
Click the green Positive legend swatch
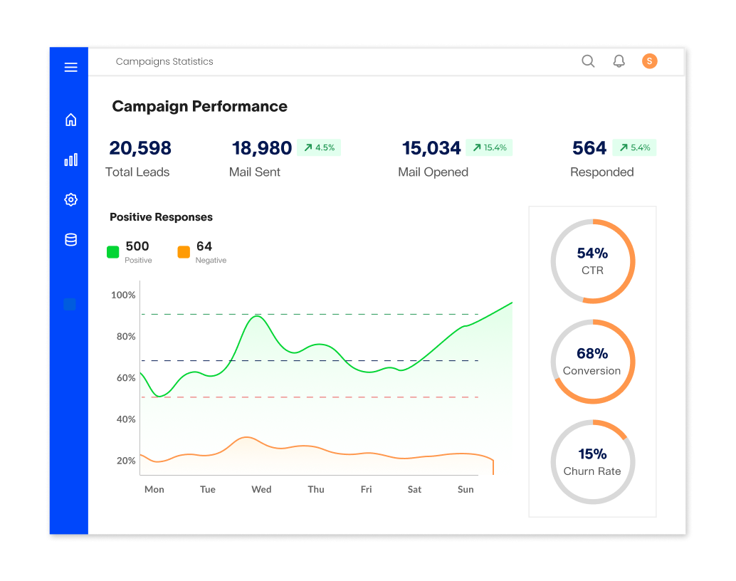[x=112, y=252]
